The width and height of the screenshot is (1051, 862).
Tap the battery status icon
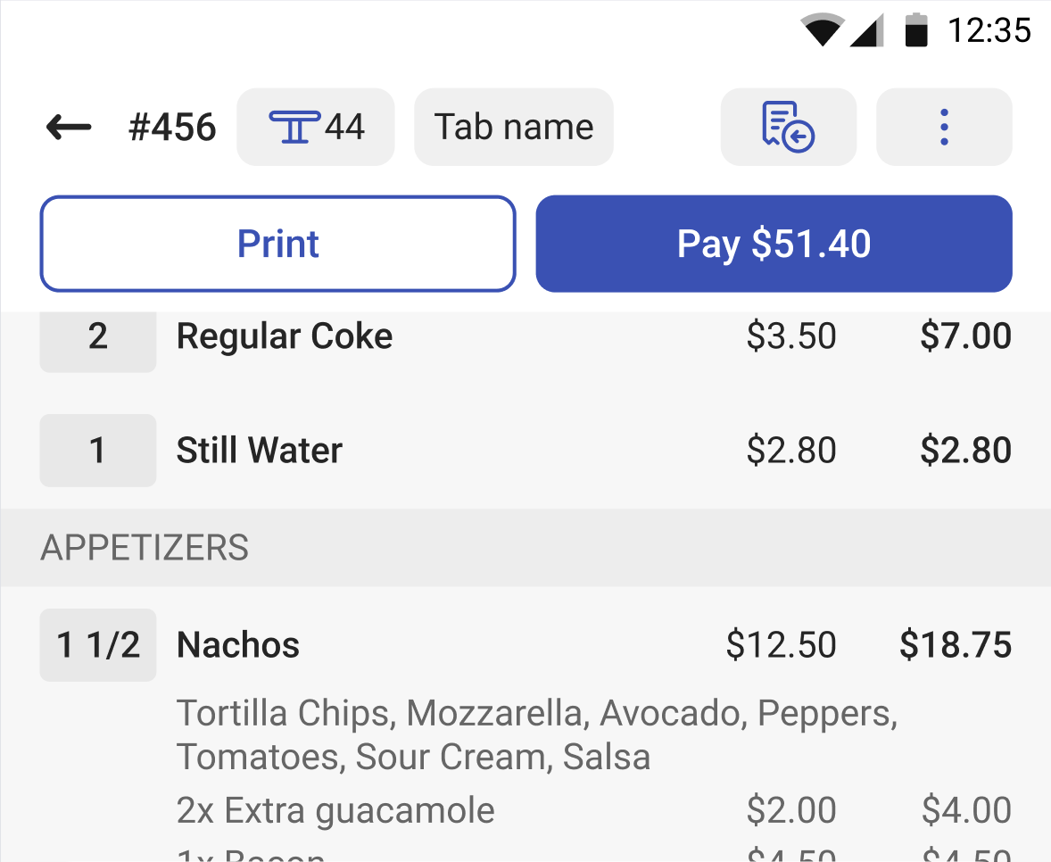[916, 31]
